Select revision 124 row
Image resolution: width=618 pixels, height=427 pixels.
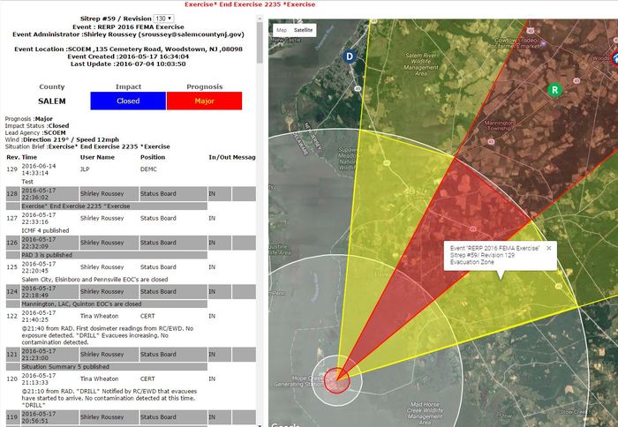click(x=131, y=291)
